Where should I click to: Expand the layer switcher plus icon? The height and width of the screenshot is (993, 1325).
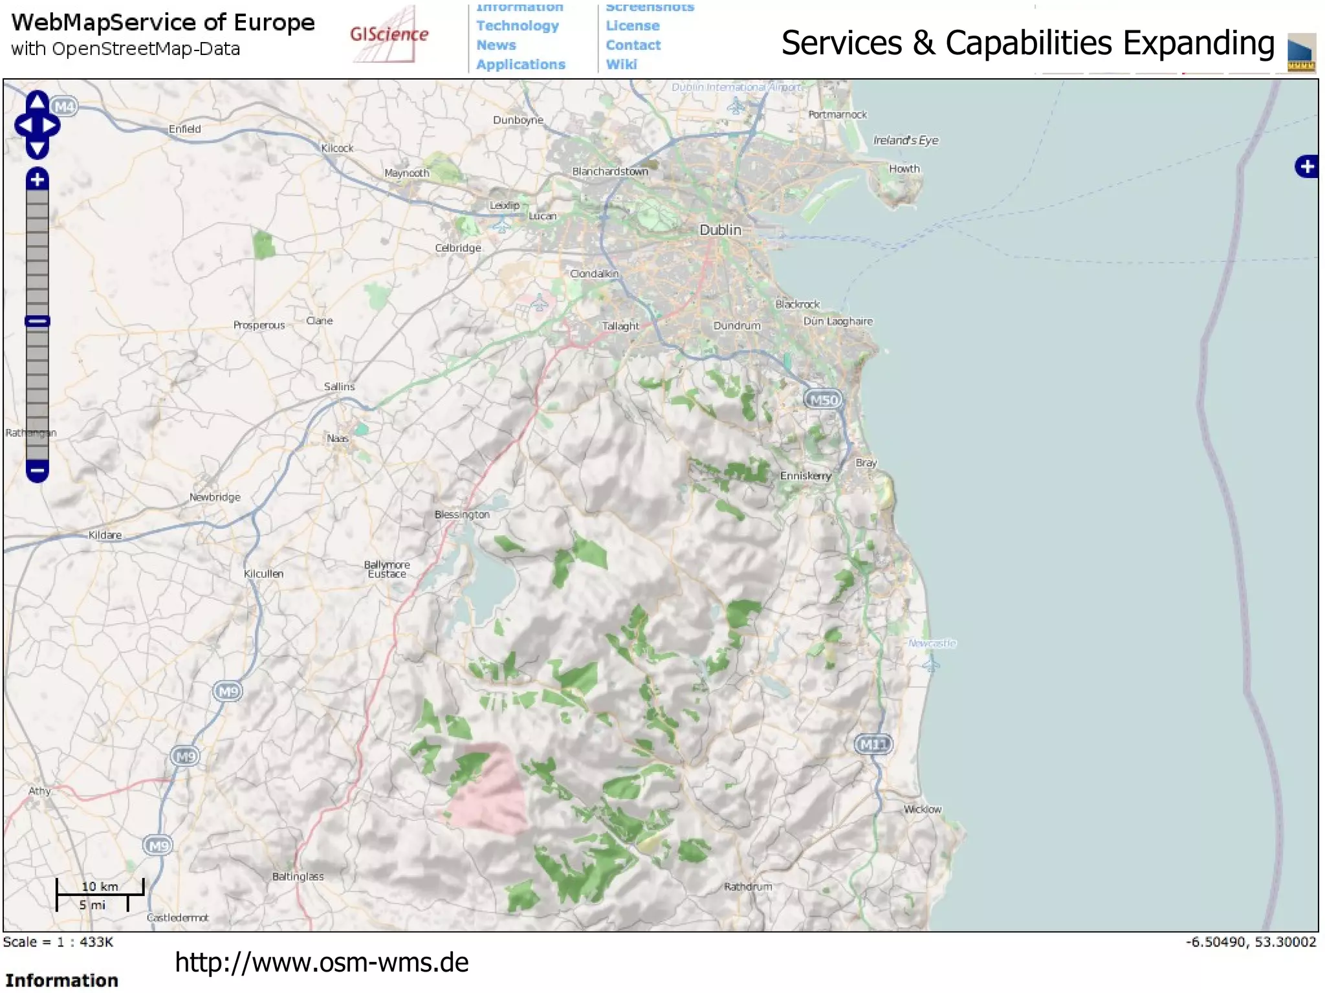pos(1306,167)
